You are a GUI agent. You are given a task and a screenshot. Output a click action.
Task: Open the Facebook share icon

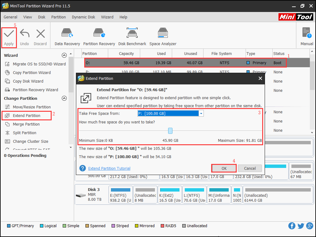[292, 226]
